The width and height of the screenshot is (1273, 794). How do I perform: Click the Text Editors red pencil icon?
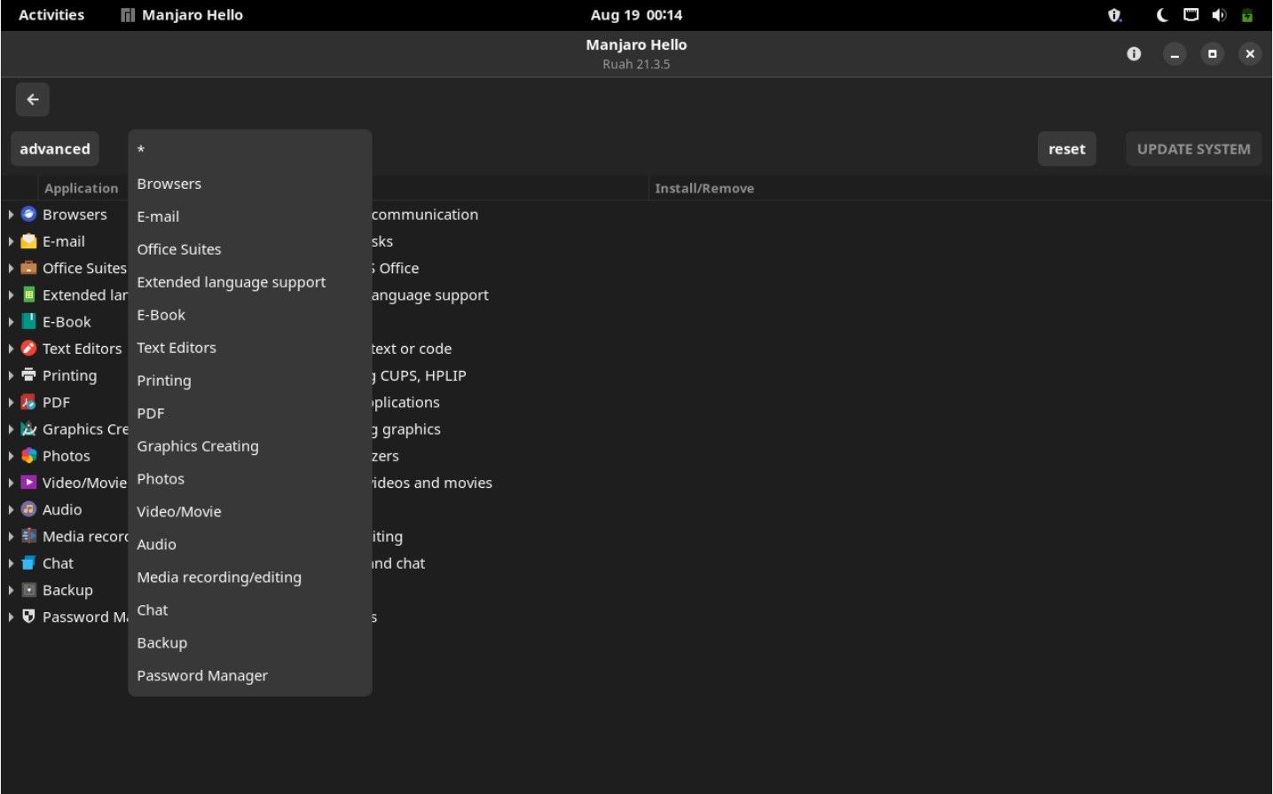coord(28,348)
